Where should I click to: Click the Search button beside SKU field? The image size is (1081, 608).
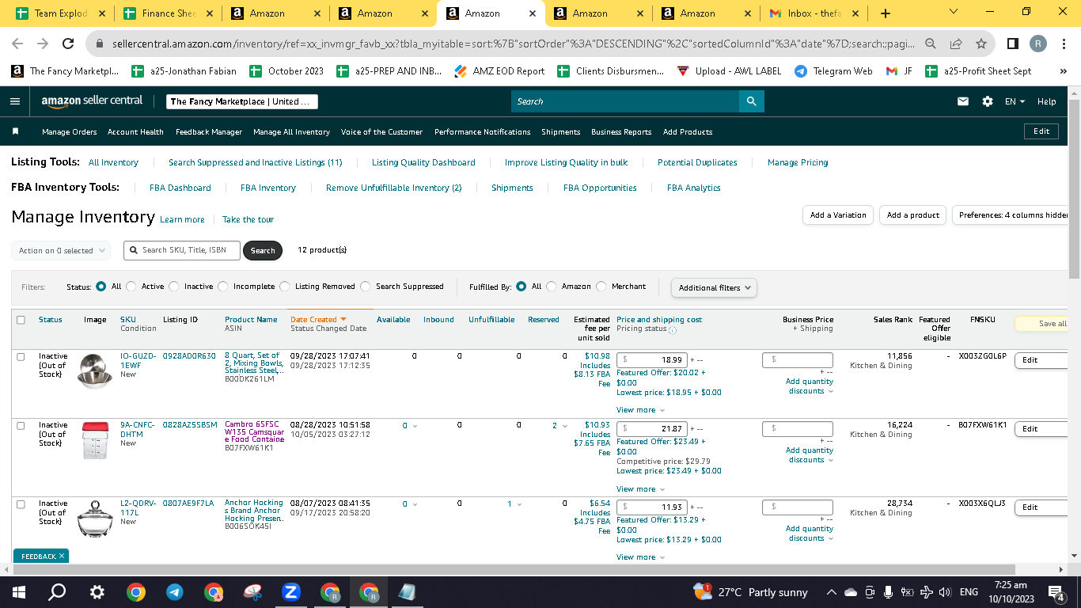click(x=263, y=251)
